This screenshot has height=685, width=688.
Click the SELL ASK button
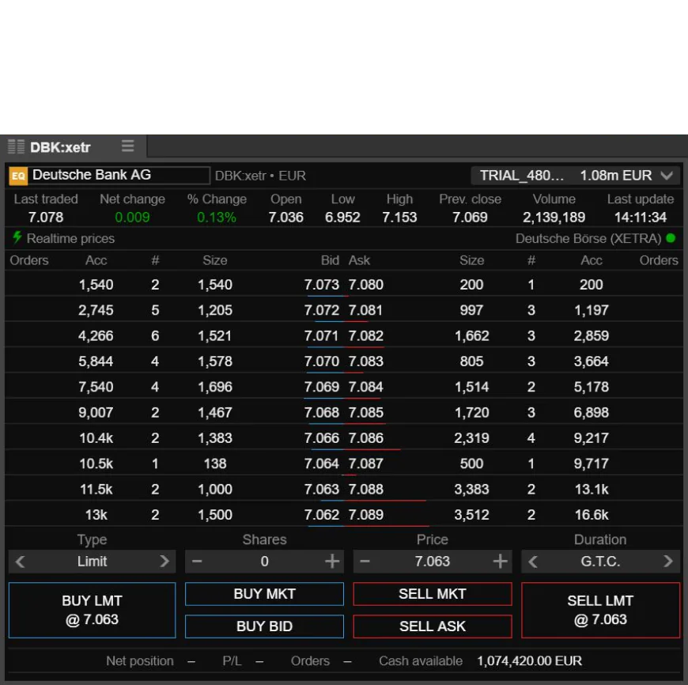(433, 626)
